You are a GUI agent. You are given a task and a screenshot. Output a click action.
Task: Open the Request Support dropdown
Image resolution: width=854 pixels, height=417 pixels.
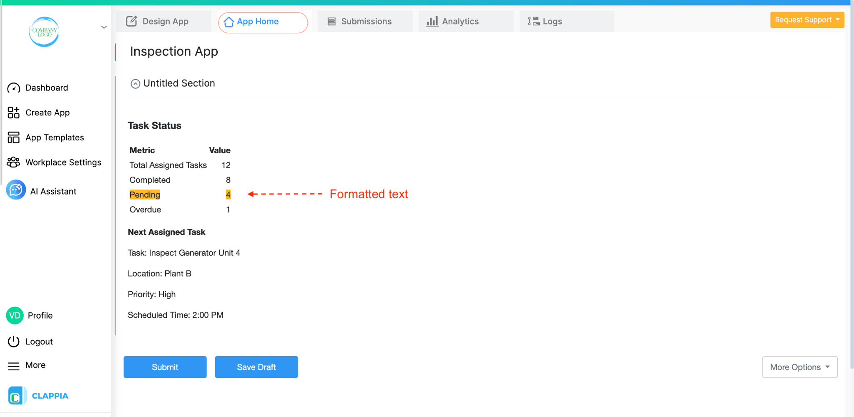pos(807,20)
